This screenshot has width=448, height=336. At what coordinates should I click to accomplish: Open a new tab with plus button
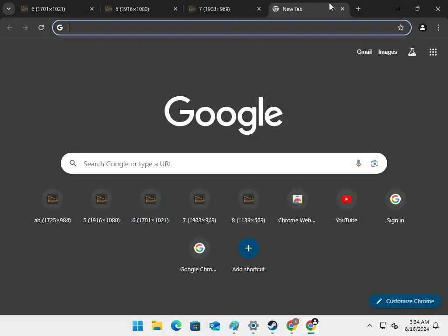coord(358,9)
